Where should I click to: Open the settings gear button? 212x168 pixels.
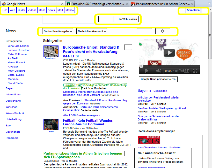(x=163, y=31)
